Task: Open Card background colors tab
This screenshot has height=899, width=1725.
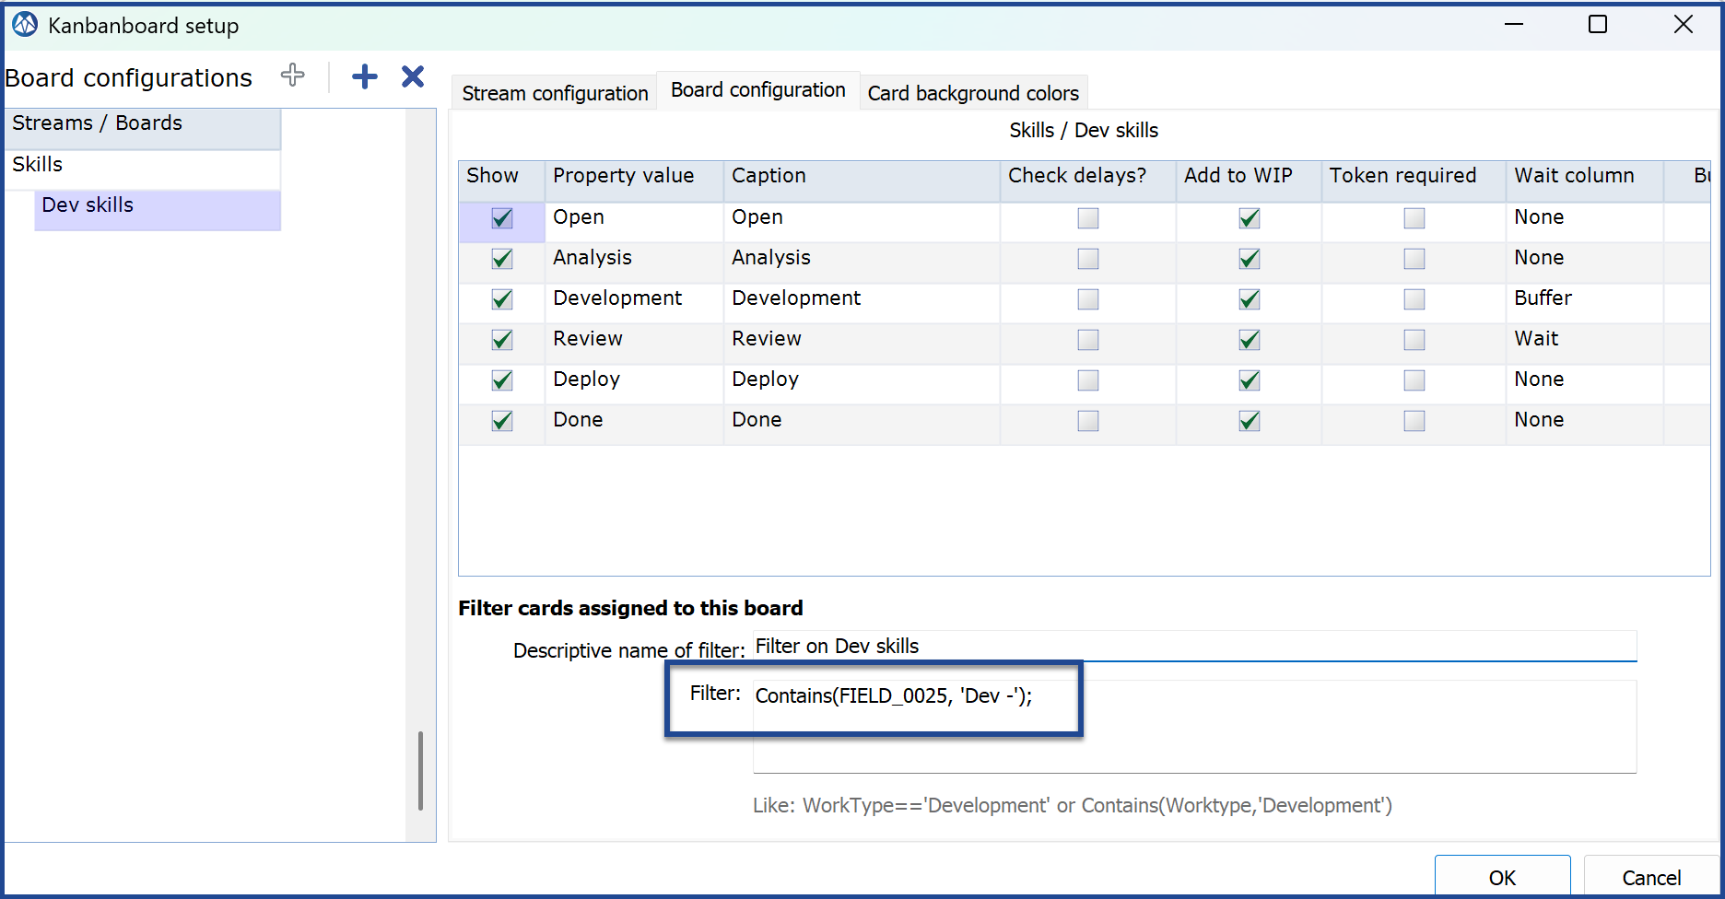Action: 973,93
